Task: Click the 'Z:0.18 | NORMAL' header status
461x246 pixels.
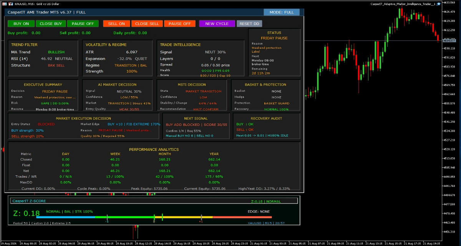Action: click(266, 201)
